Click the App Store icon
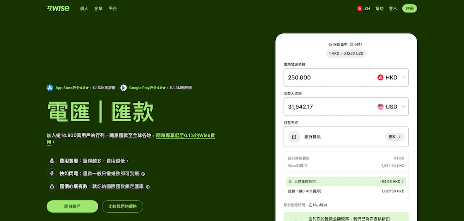This screenshot has width=464, height=221. coord(50,88)
